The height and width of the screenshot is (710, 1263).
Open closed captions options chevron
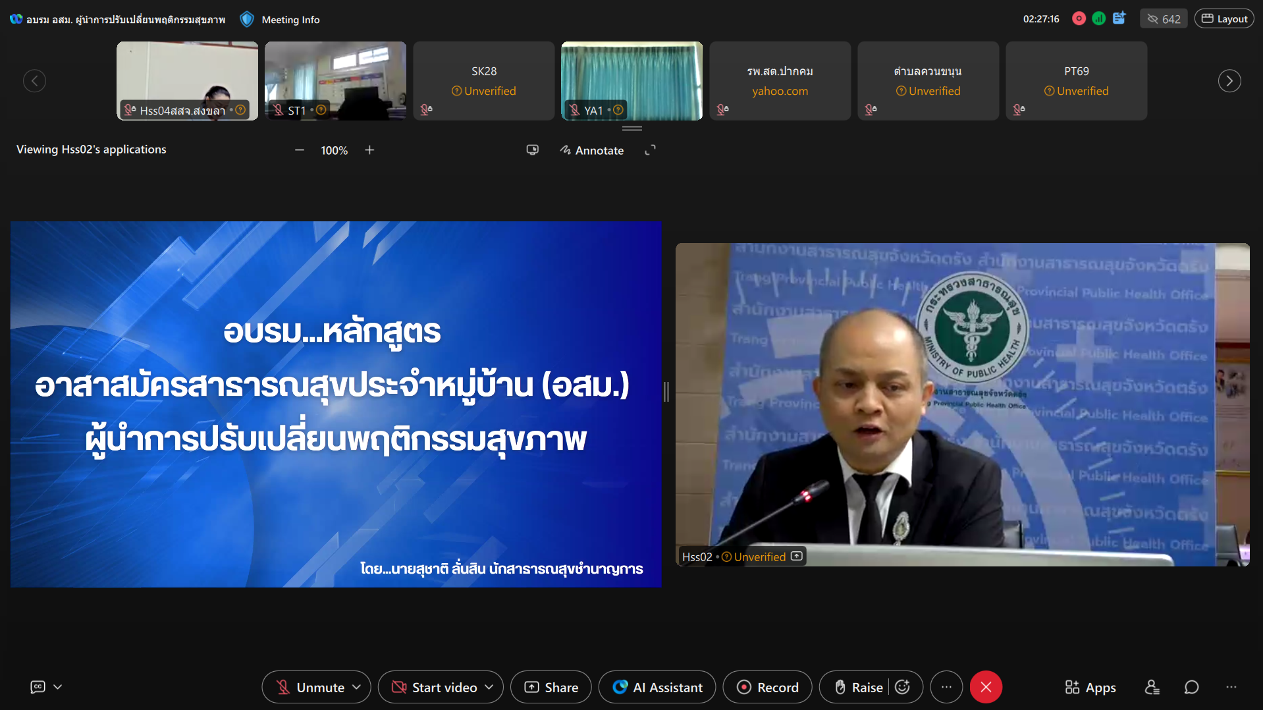[x=58, y=687]
